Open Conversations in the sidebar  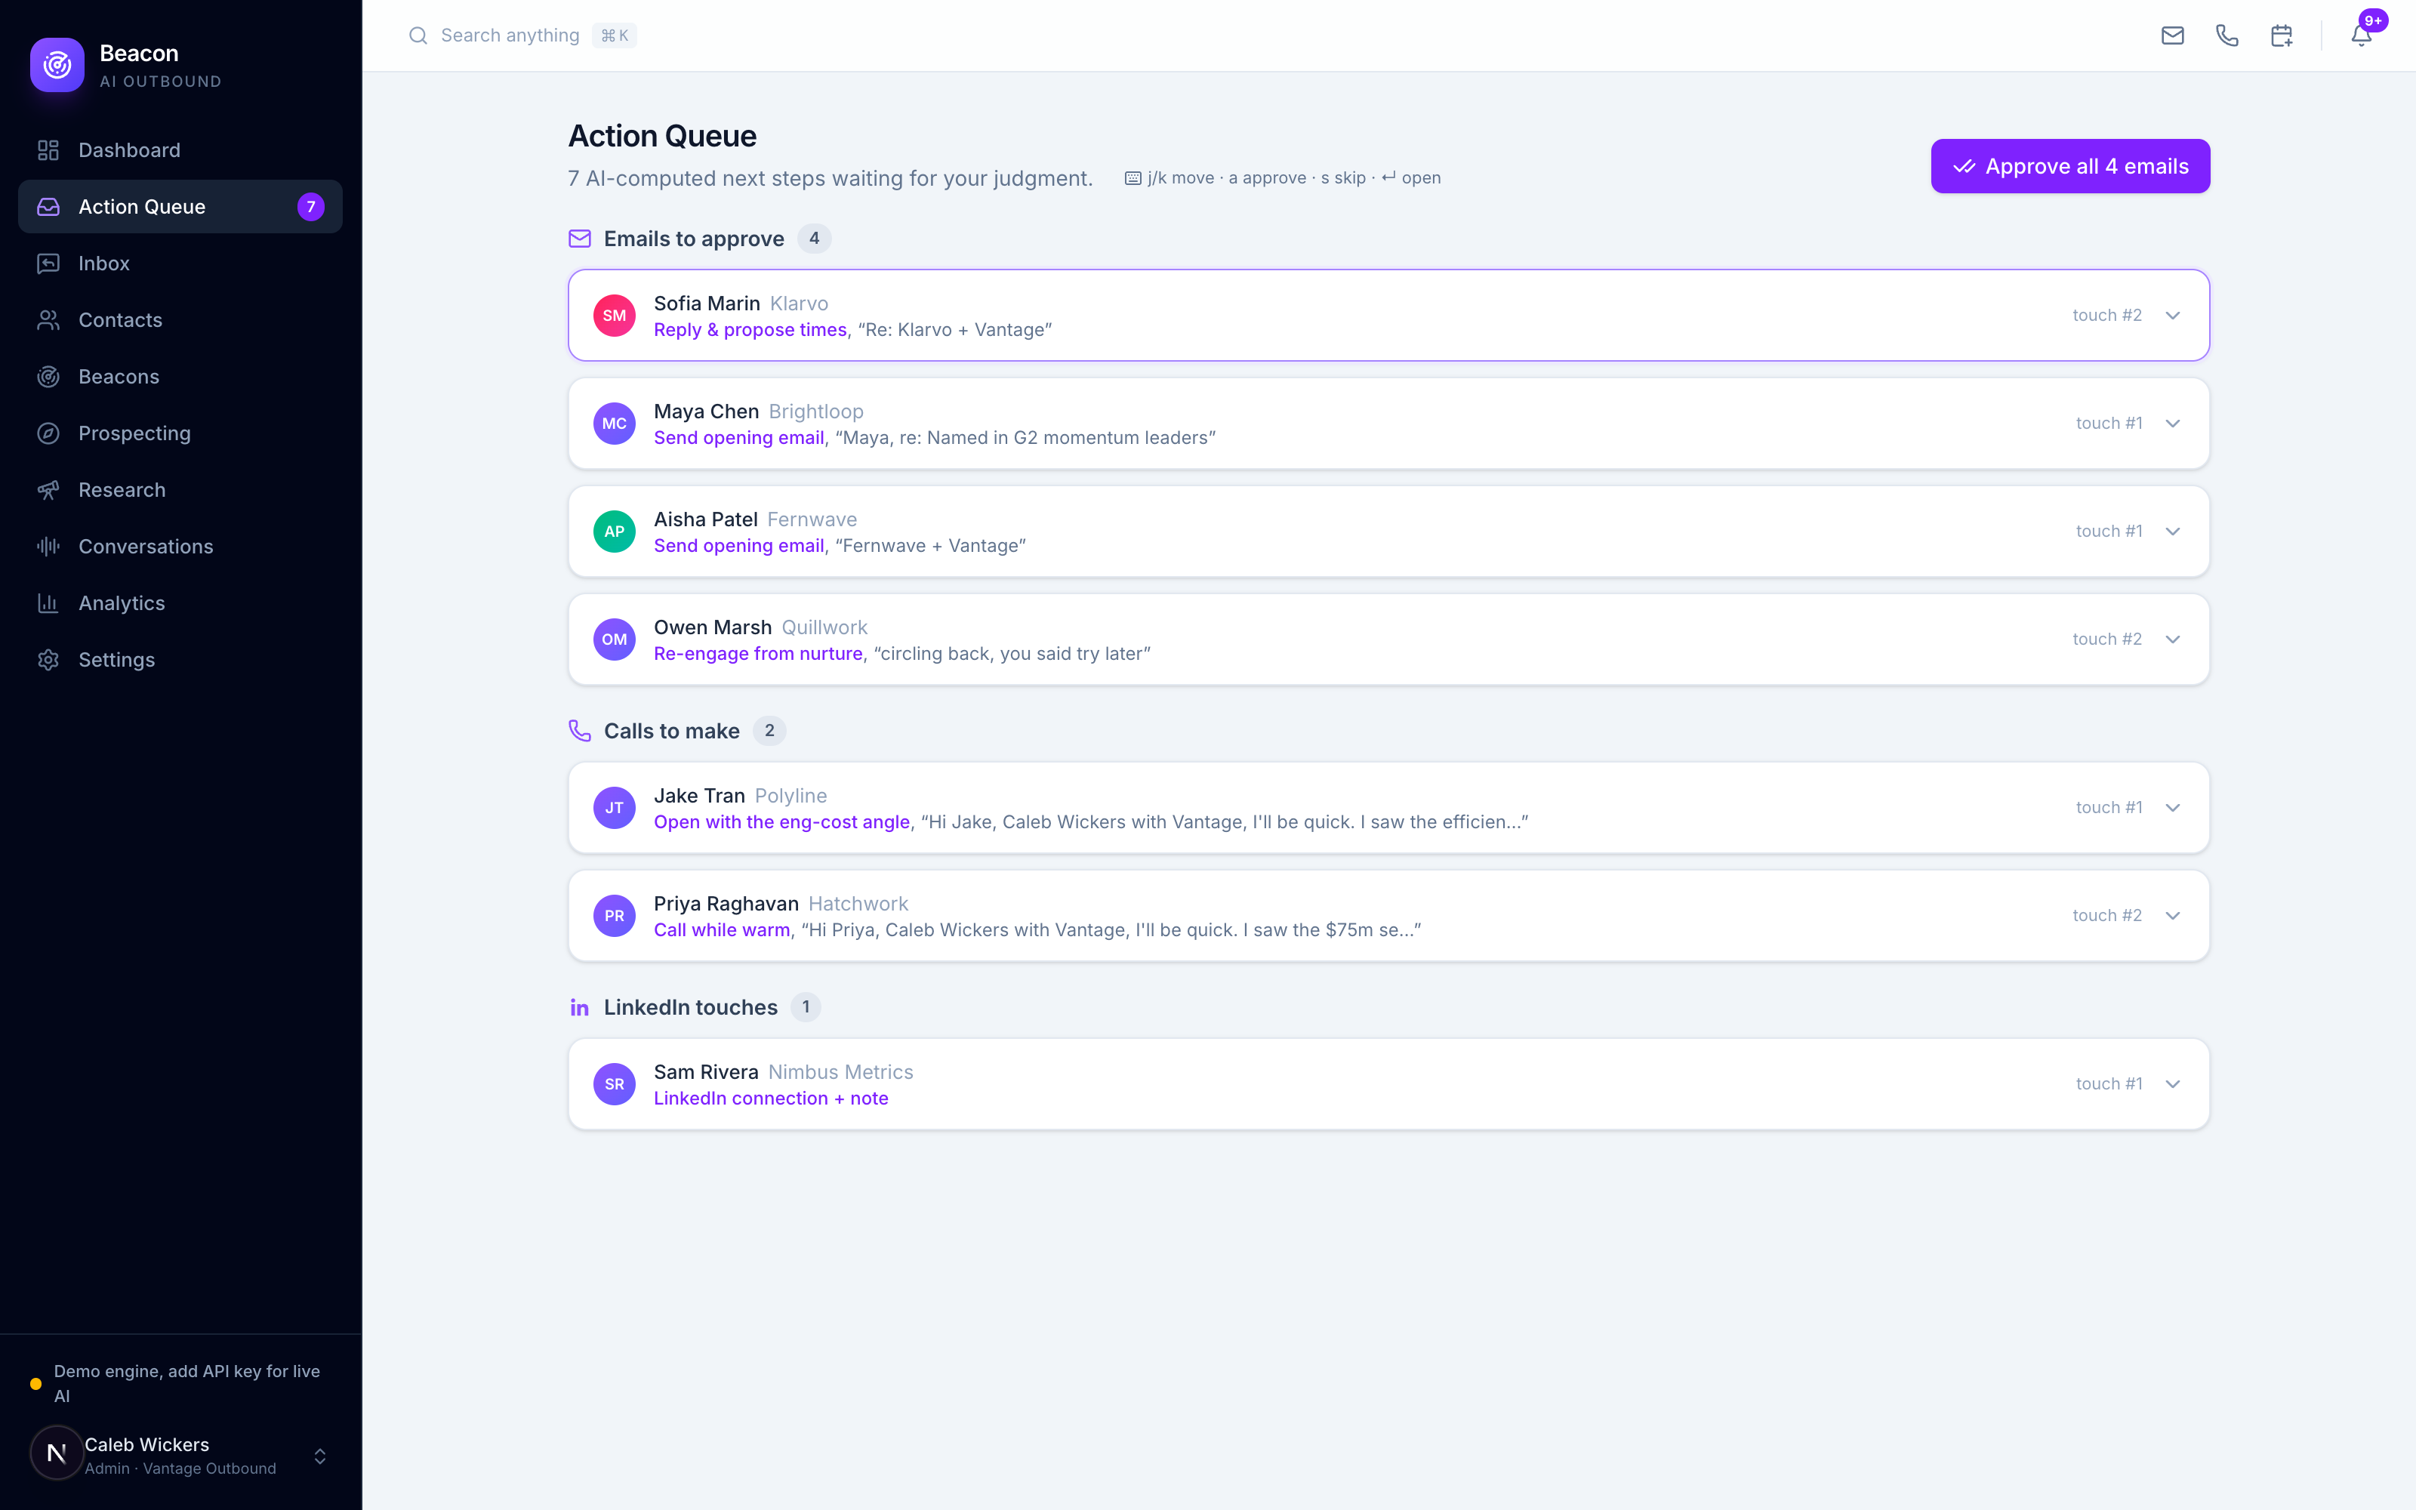point(180,547)
